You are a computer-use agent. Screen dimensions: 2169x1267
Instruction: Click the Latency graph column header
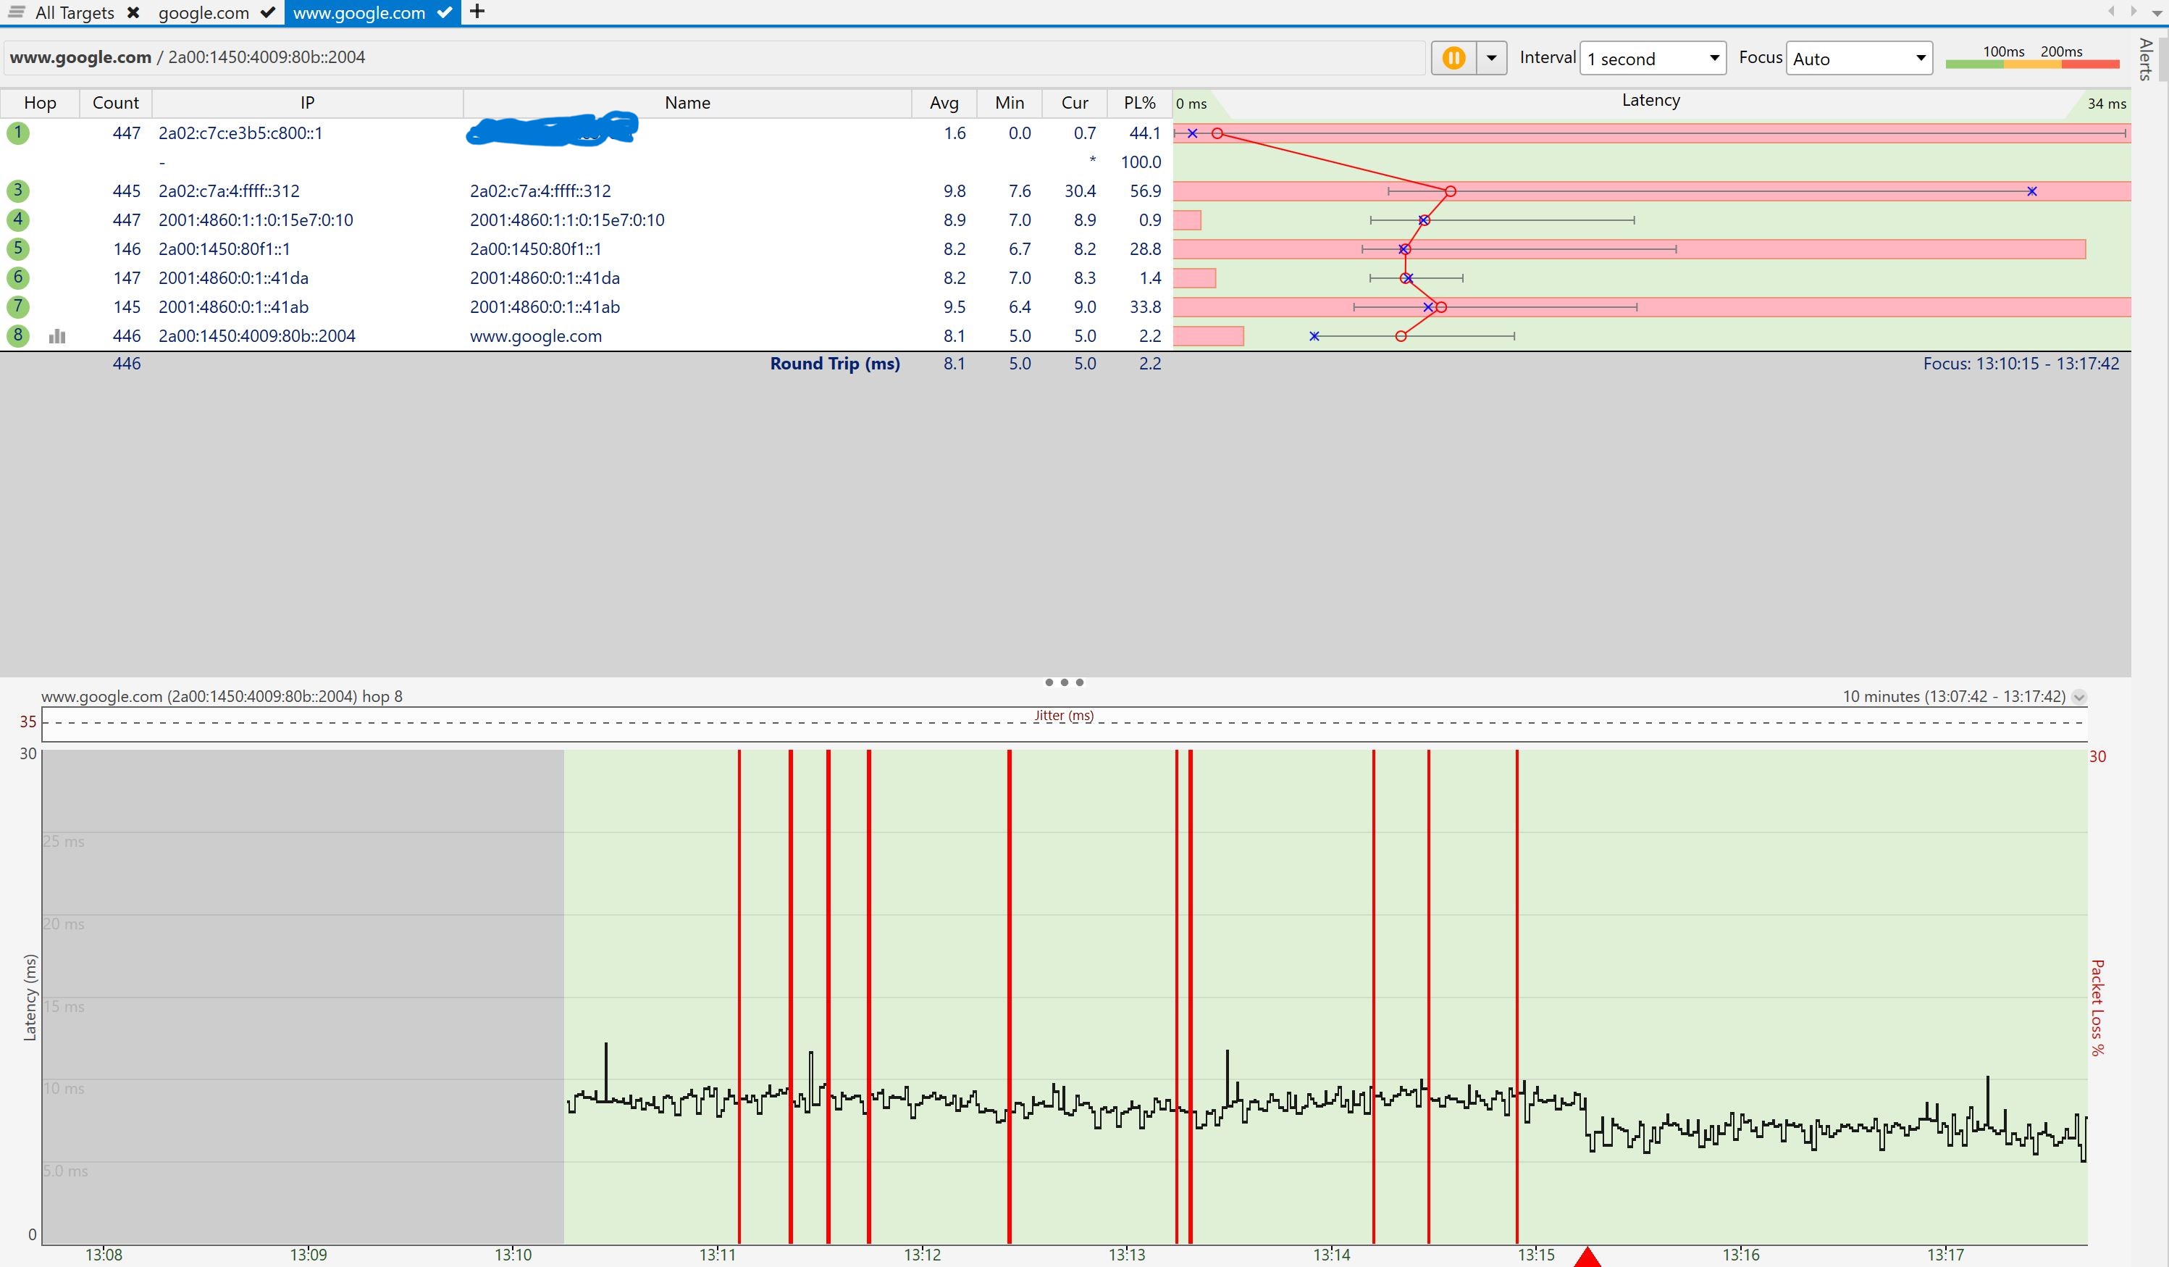(1651, 101)
